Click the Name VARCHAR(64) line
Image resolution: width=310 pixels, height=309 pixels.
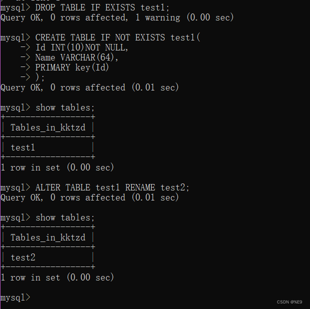point(77,57)
